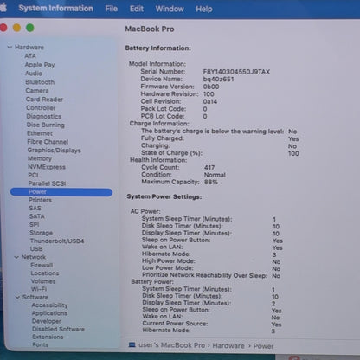Viewport: 360px width, 360px height.
Task: Collapse the Software section chevron
Action: point(17,297)
